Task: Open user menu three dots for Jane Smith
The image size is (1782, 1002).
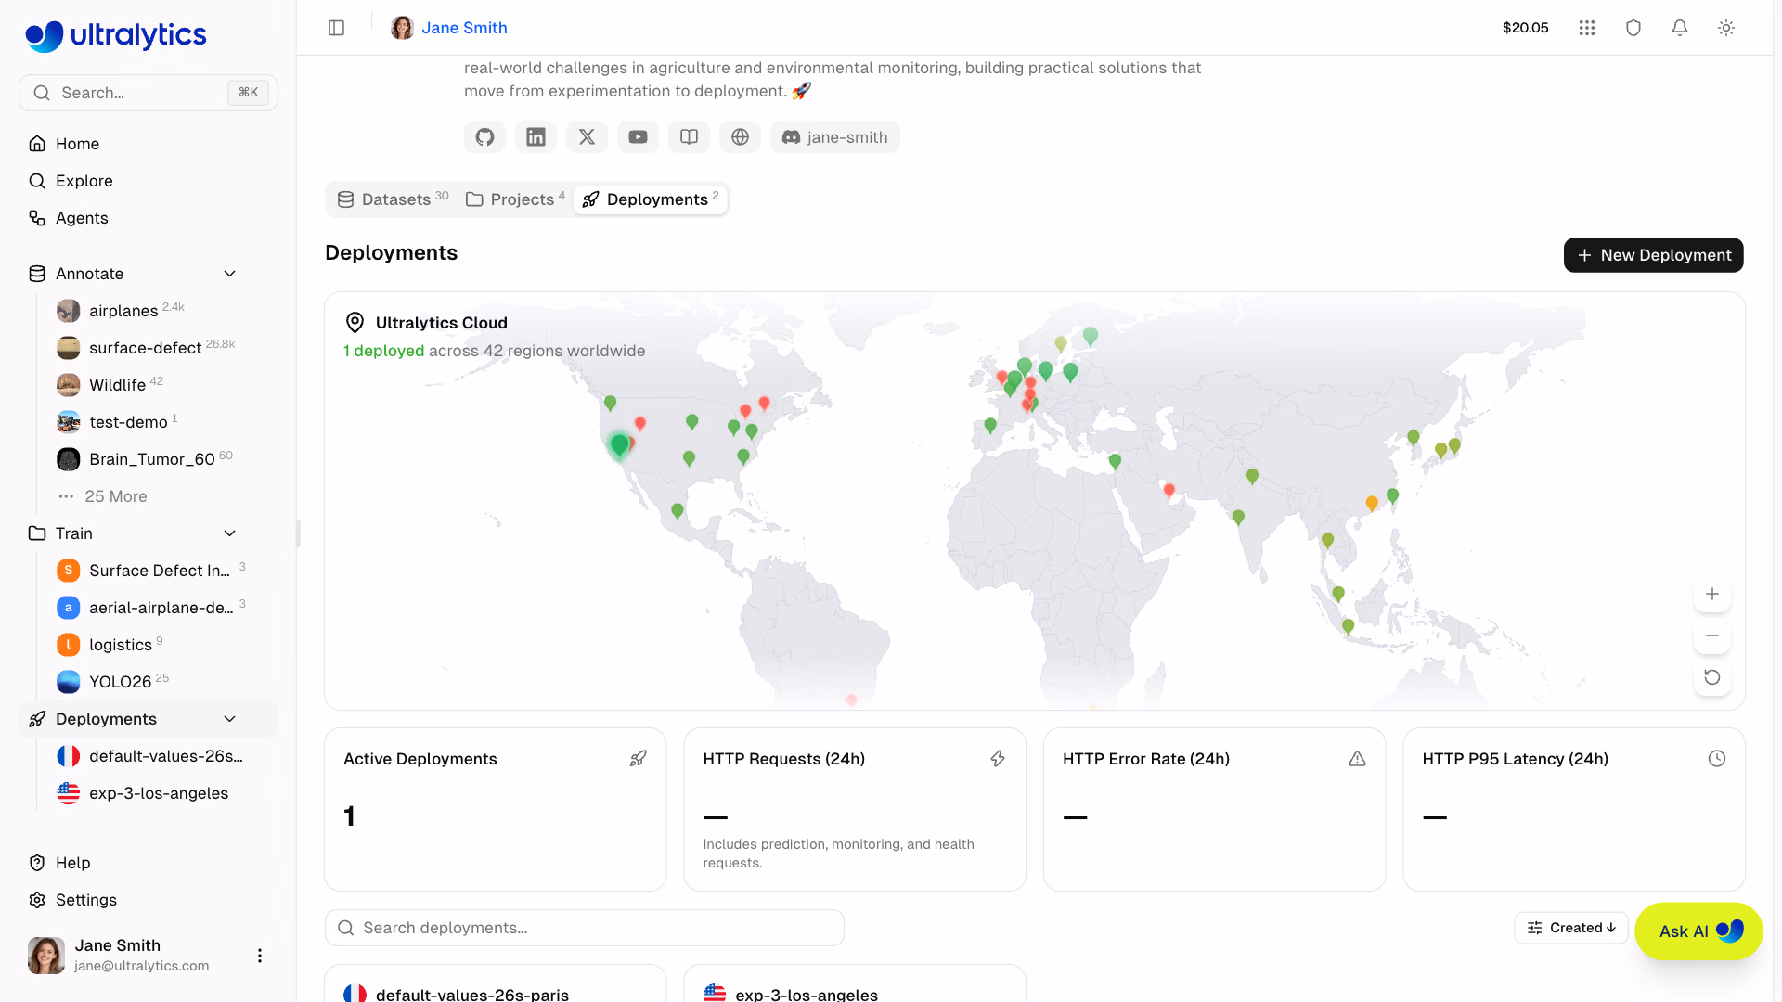Action: coord(260,956)
